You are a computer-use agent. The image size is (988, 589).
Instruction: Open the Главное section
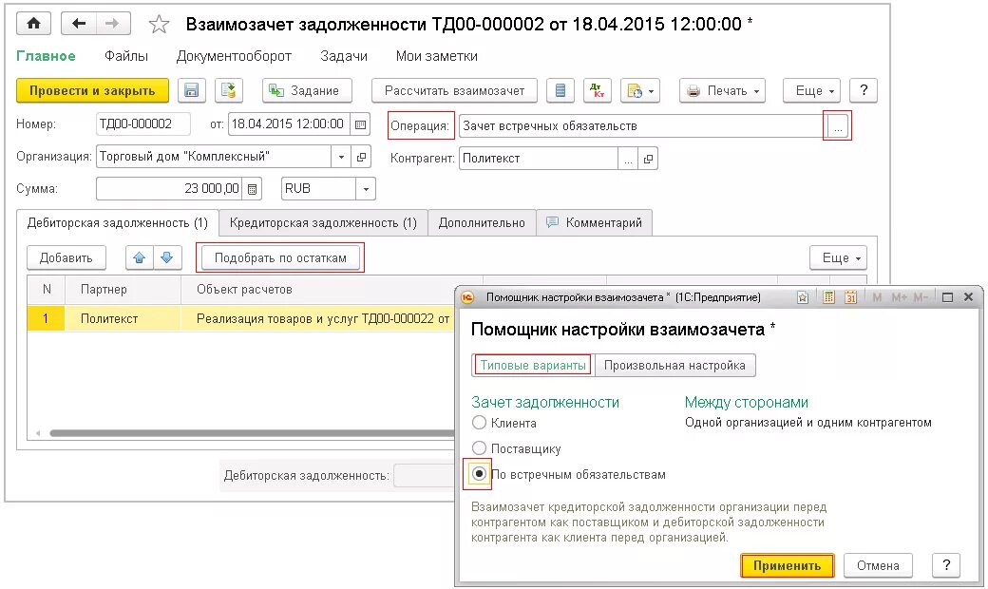click(46, 56)
